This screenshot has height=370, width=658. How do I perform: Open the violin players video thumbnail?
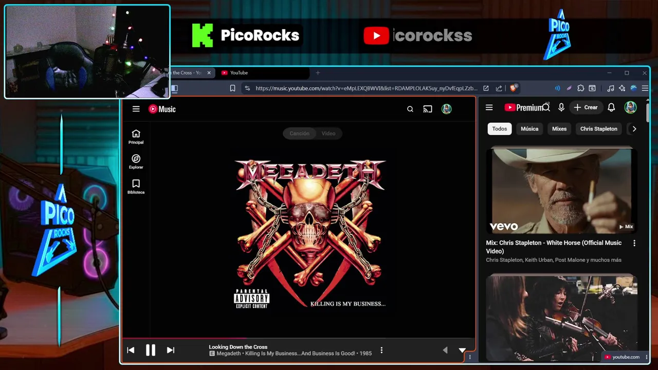pos(561,318)
